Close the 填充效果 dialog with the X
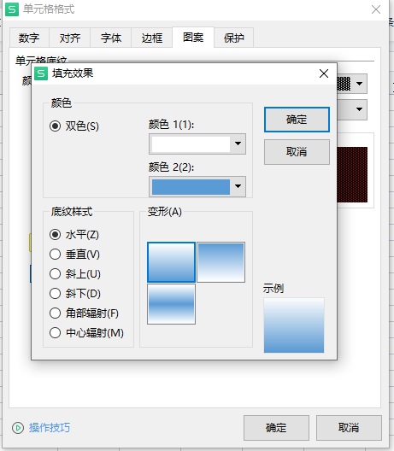This screenshot has width=394, height=451. 324,73
